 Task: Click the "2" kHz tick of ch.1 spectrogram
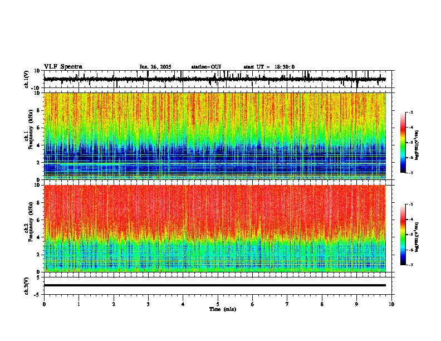39,162
